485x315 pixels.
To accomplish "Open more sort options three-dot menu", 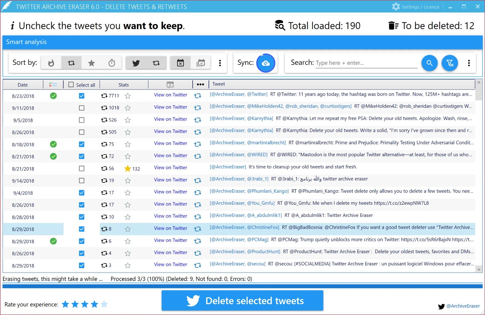I will coord(220,63).
